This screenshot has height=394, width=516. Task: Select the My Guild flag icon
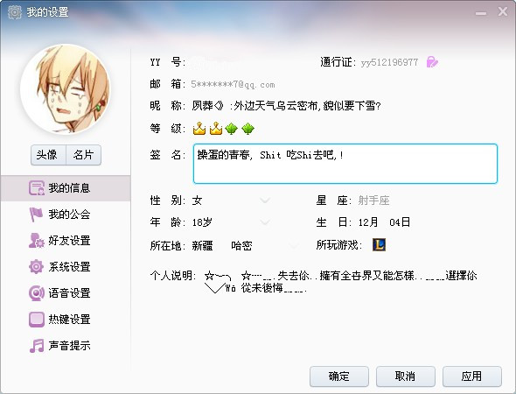point(36,215)
